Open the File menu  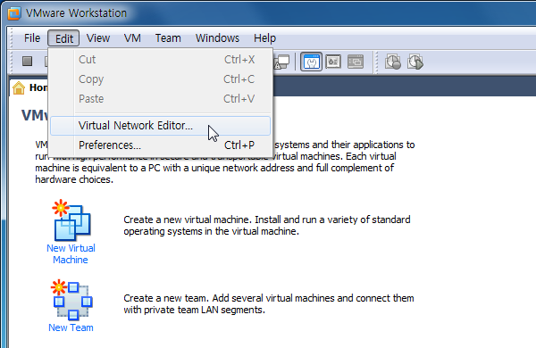pos(32,37)
